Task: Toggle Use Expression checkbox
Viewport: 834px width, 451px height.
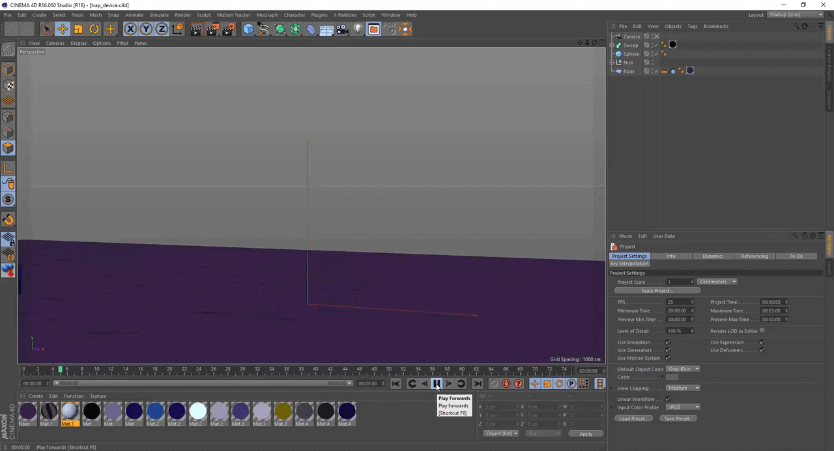Action: point(762,342)
